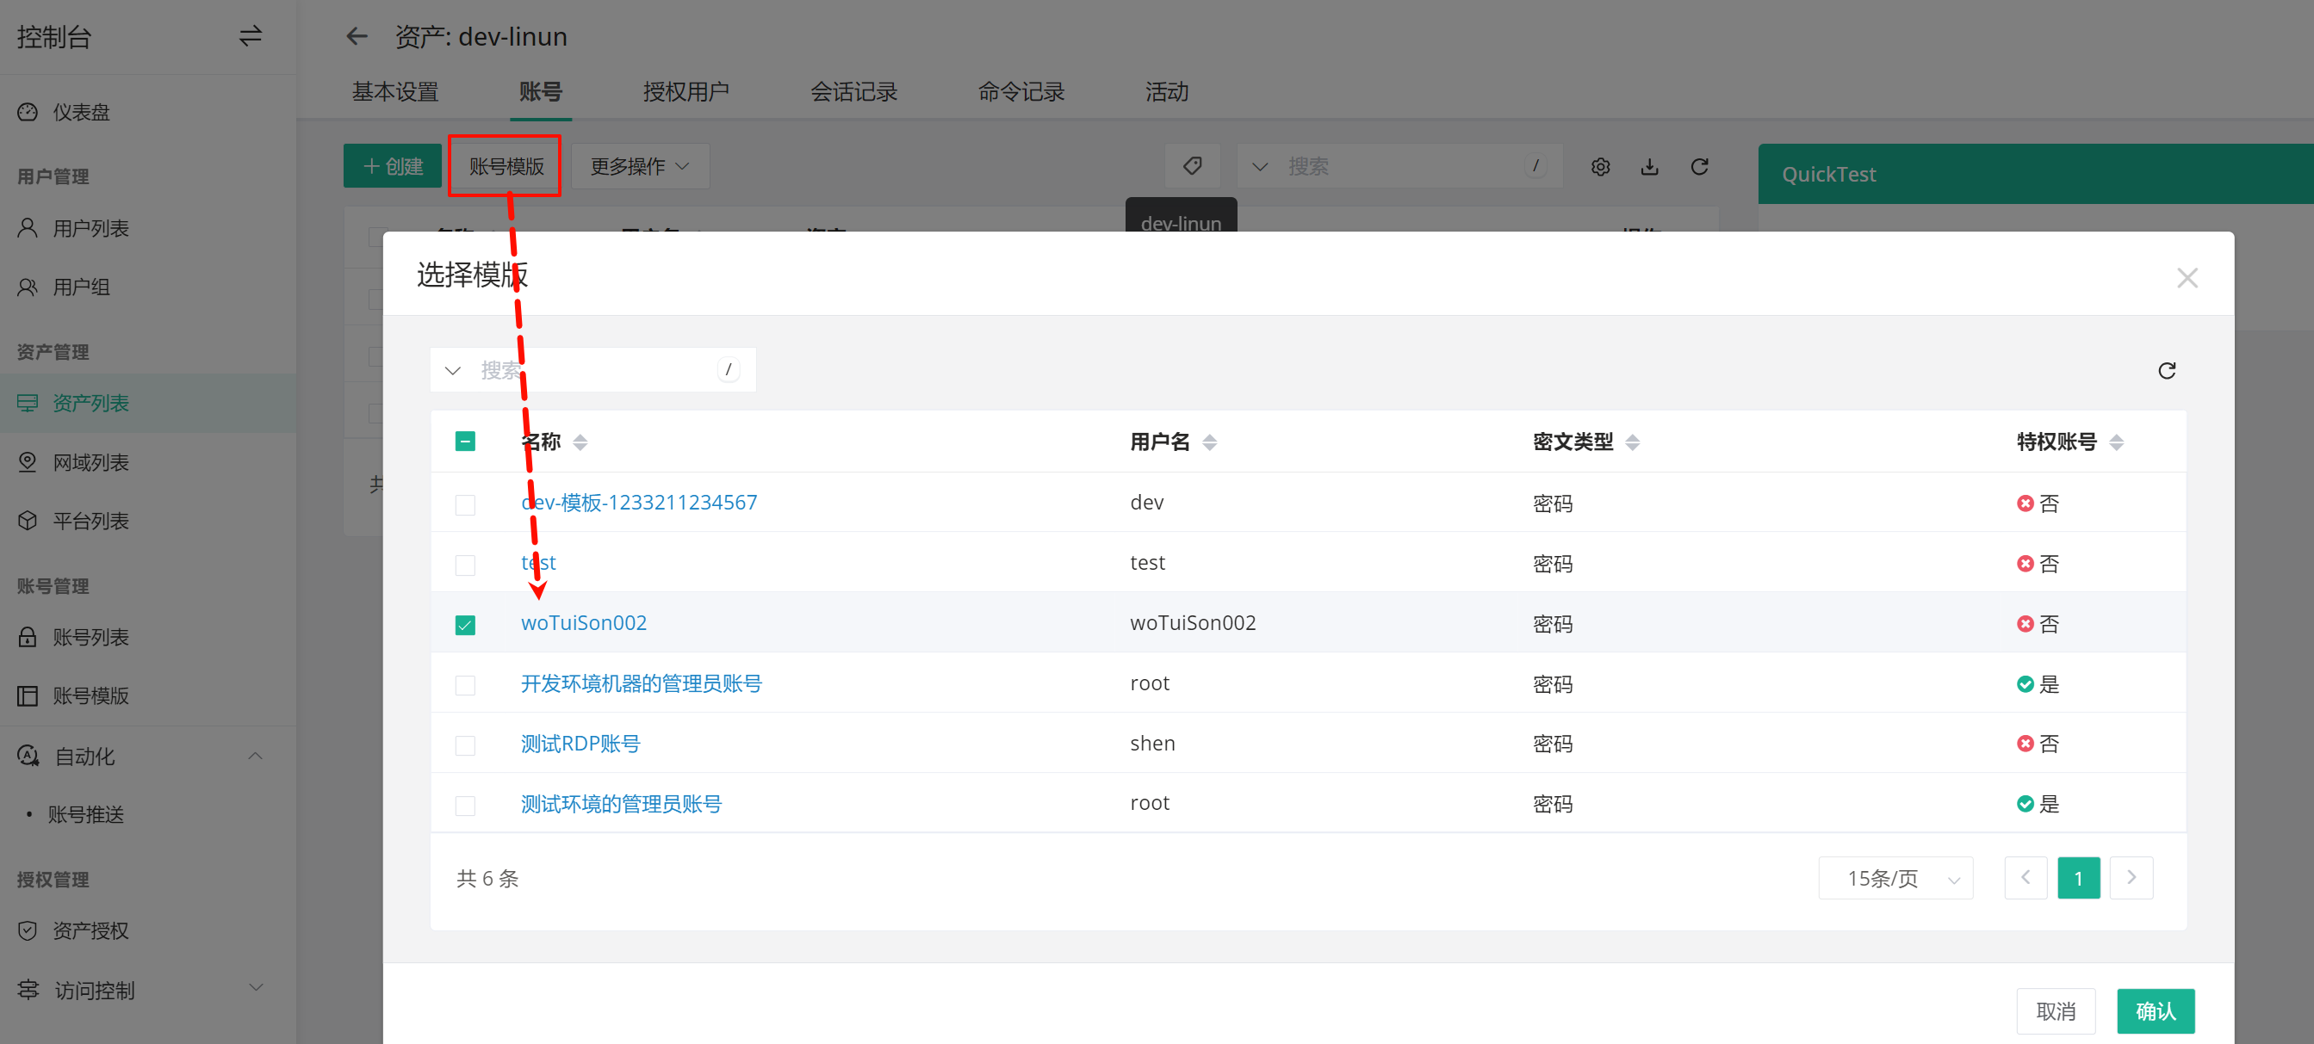Screen dimensions: 2314x1044
Task: Click the sidebar collapse toggle icon
Action: (250, 36)
